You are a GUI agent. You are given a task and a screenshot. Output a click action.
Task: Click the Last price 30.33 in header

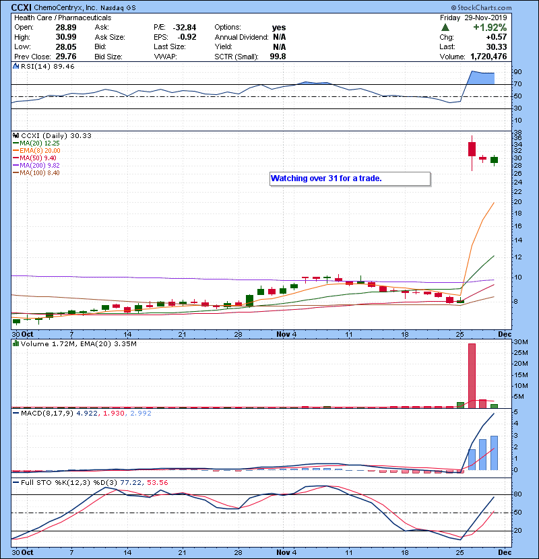[x=497, y=46]
